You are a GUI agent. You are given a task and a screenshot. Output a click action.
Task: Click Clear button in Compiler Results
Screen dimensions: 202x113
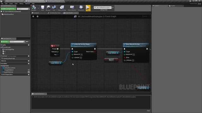click(x=148, y=111)
